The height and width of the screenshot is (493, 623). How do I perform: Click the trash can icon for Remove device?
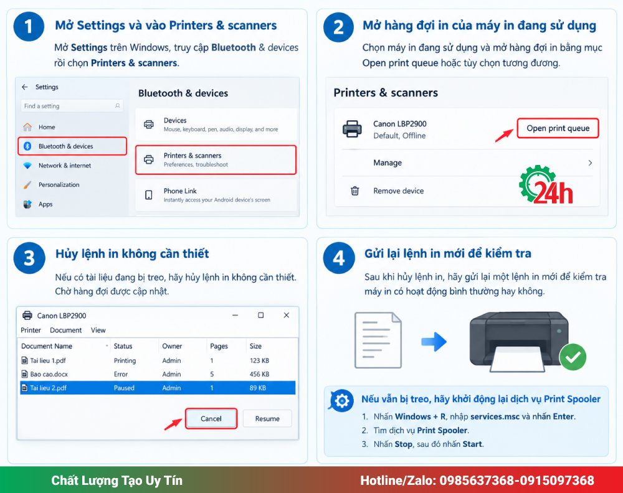click(355, 191)
